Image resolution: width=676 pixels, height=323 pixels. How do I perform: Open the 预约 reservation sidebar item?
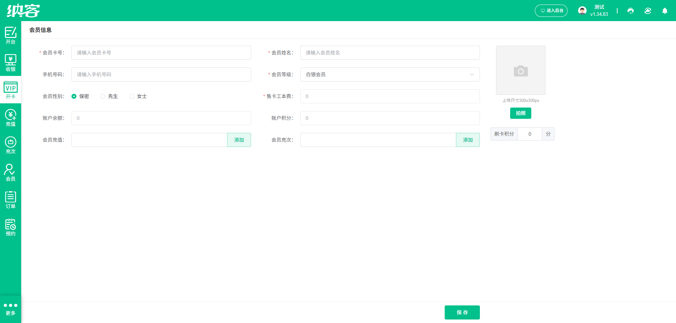point(11,227)
